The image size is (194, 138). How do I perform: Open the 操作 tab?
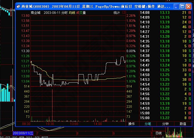click(131, 124)
